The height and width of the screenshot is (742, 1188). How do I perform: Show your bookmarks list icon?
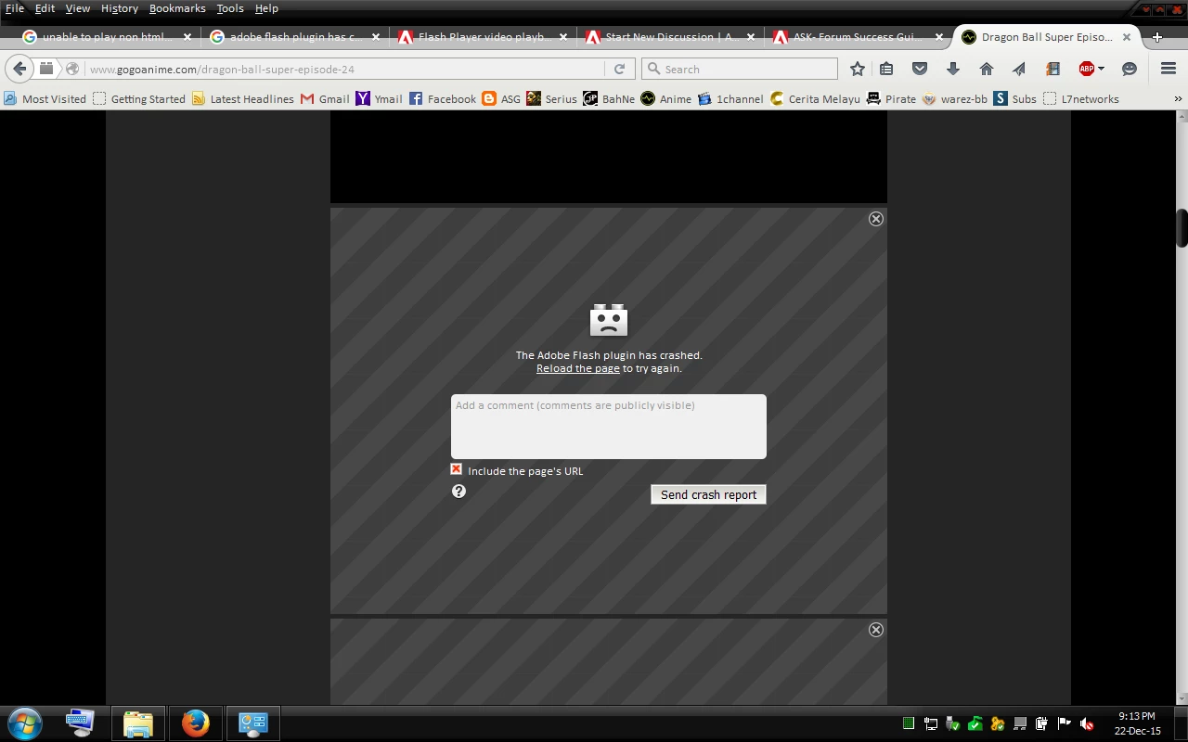pos(886,69)
